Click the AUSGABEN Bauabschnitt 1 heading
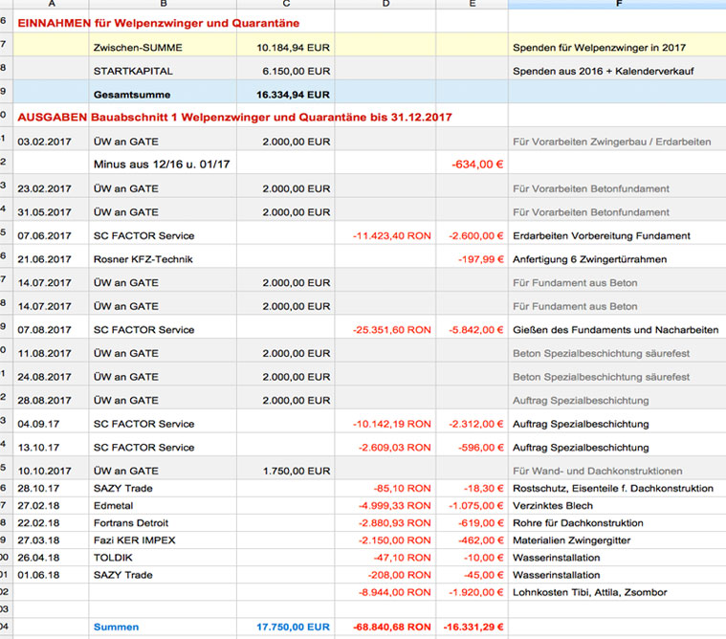The height and width of the screenshot is (639, 726). click(x=234, y=117)
